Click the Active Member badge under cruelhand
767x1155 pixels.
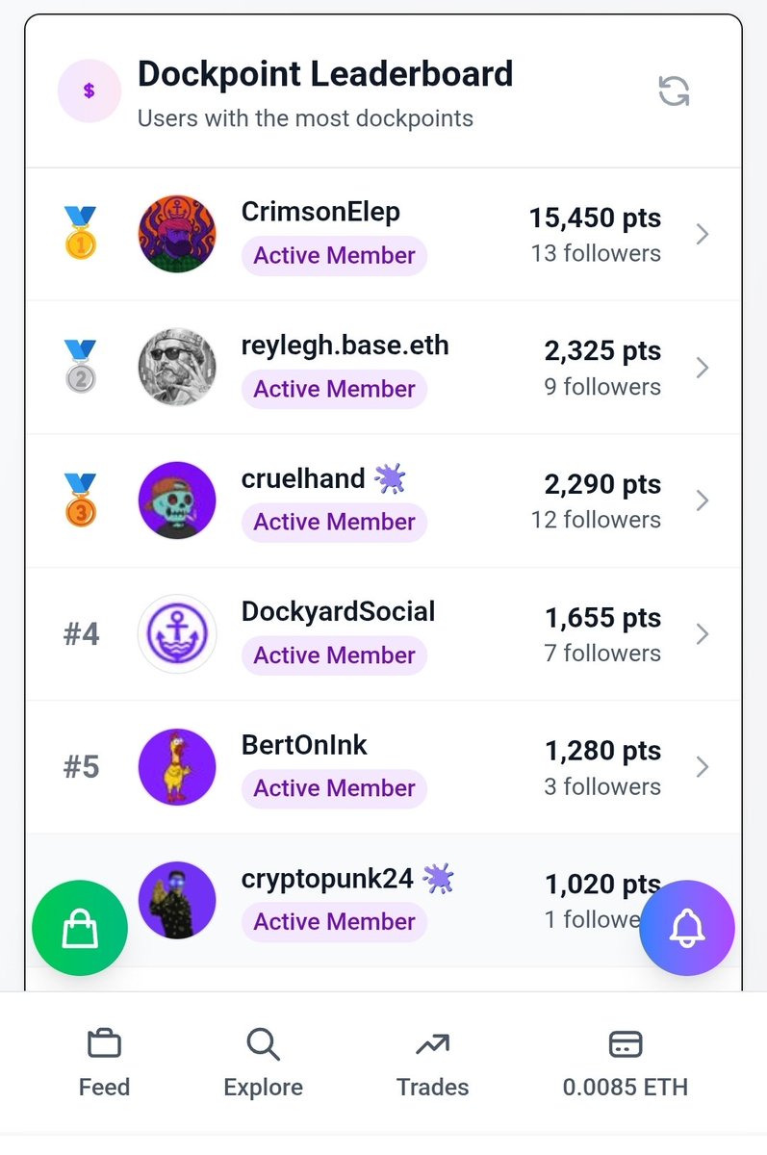coord(334,522)
